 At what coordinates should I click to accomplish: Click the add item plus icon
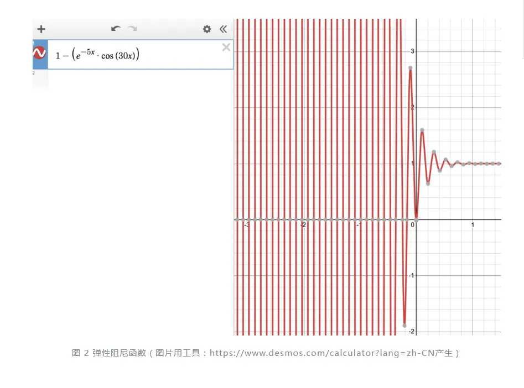[41, 29]
